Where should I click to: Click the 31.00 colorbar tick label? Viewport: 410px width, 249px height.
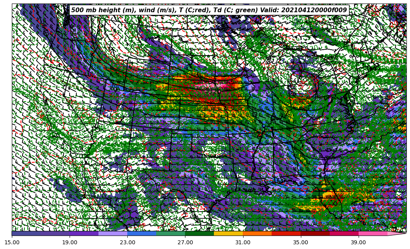coord(243,242)
